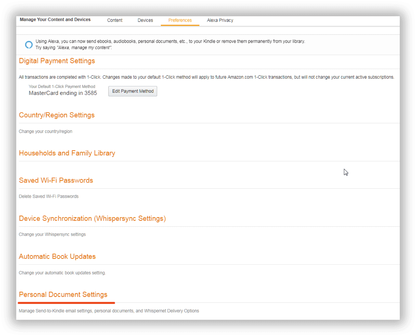Image resolution: width=416 pixels, height=336 pixels.
Task: Expand the Automatic Book Updates section
Action: (57, 257)
